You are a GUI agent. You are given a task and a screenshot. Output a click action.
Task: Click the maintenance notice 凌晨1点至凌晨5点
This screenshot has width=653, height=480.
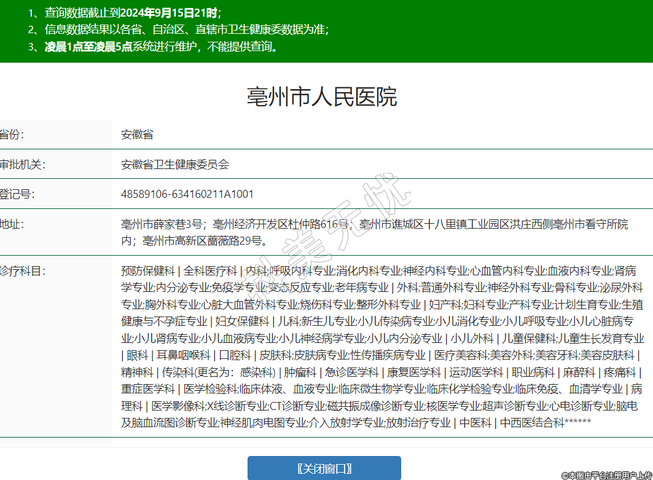point(88,46)
